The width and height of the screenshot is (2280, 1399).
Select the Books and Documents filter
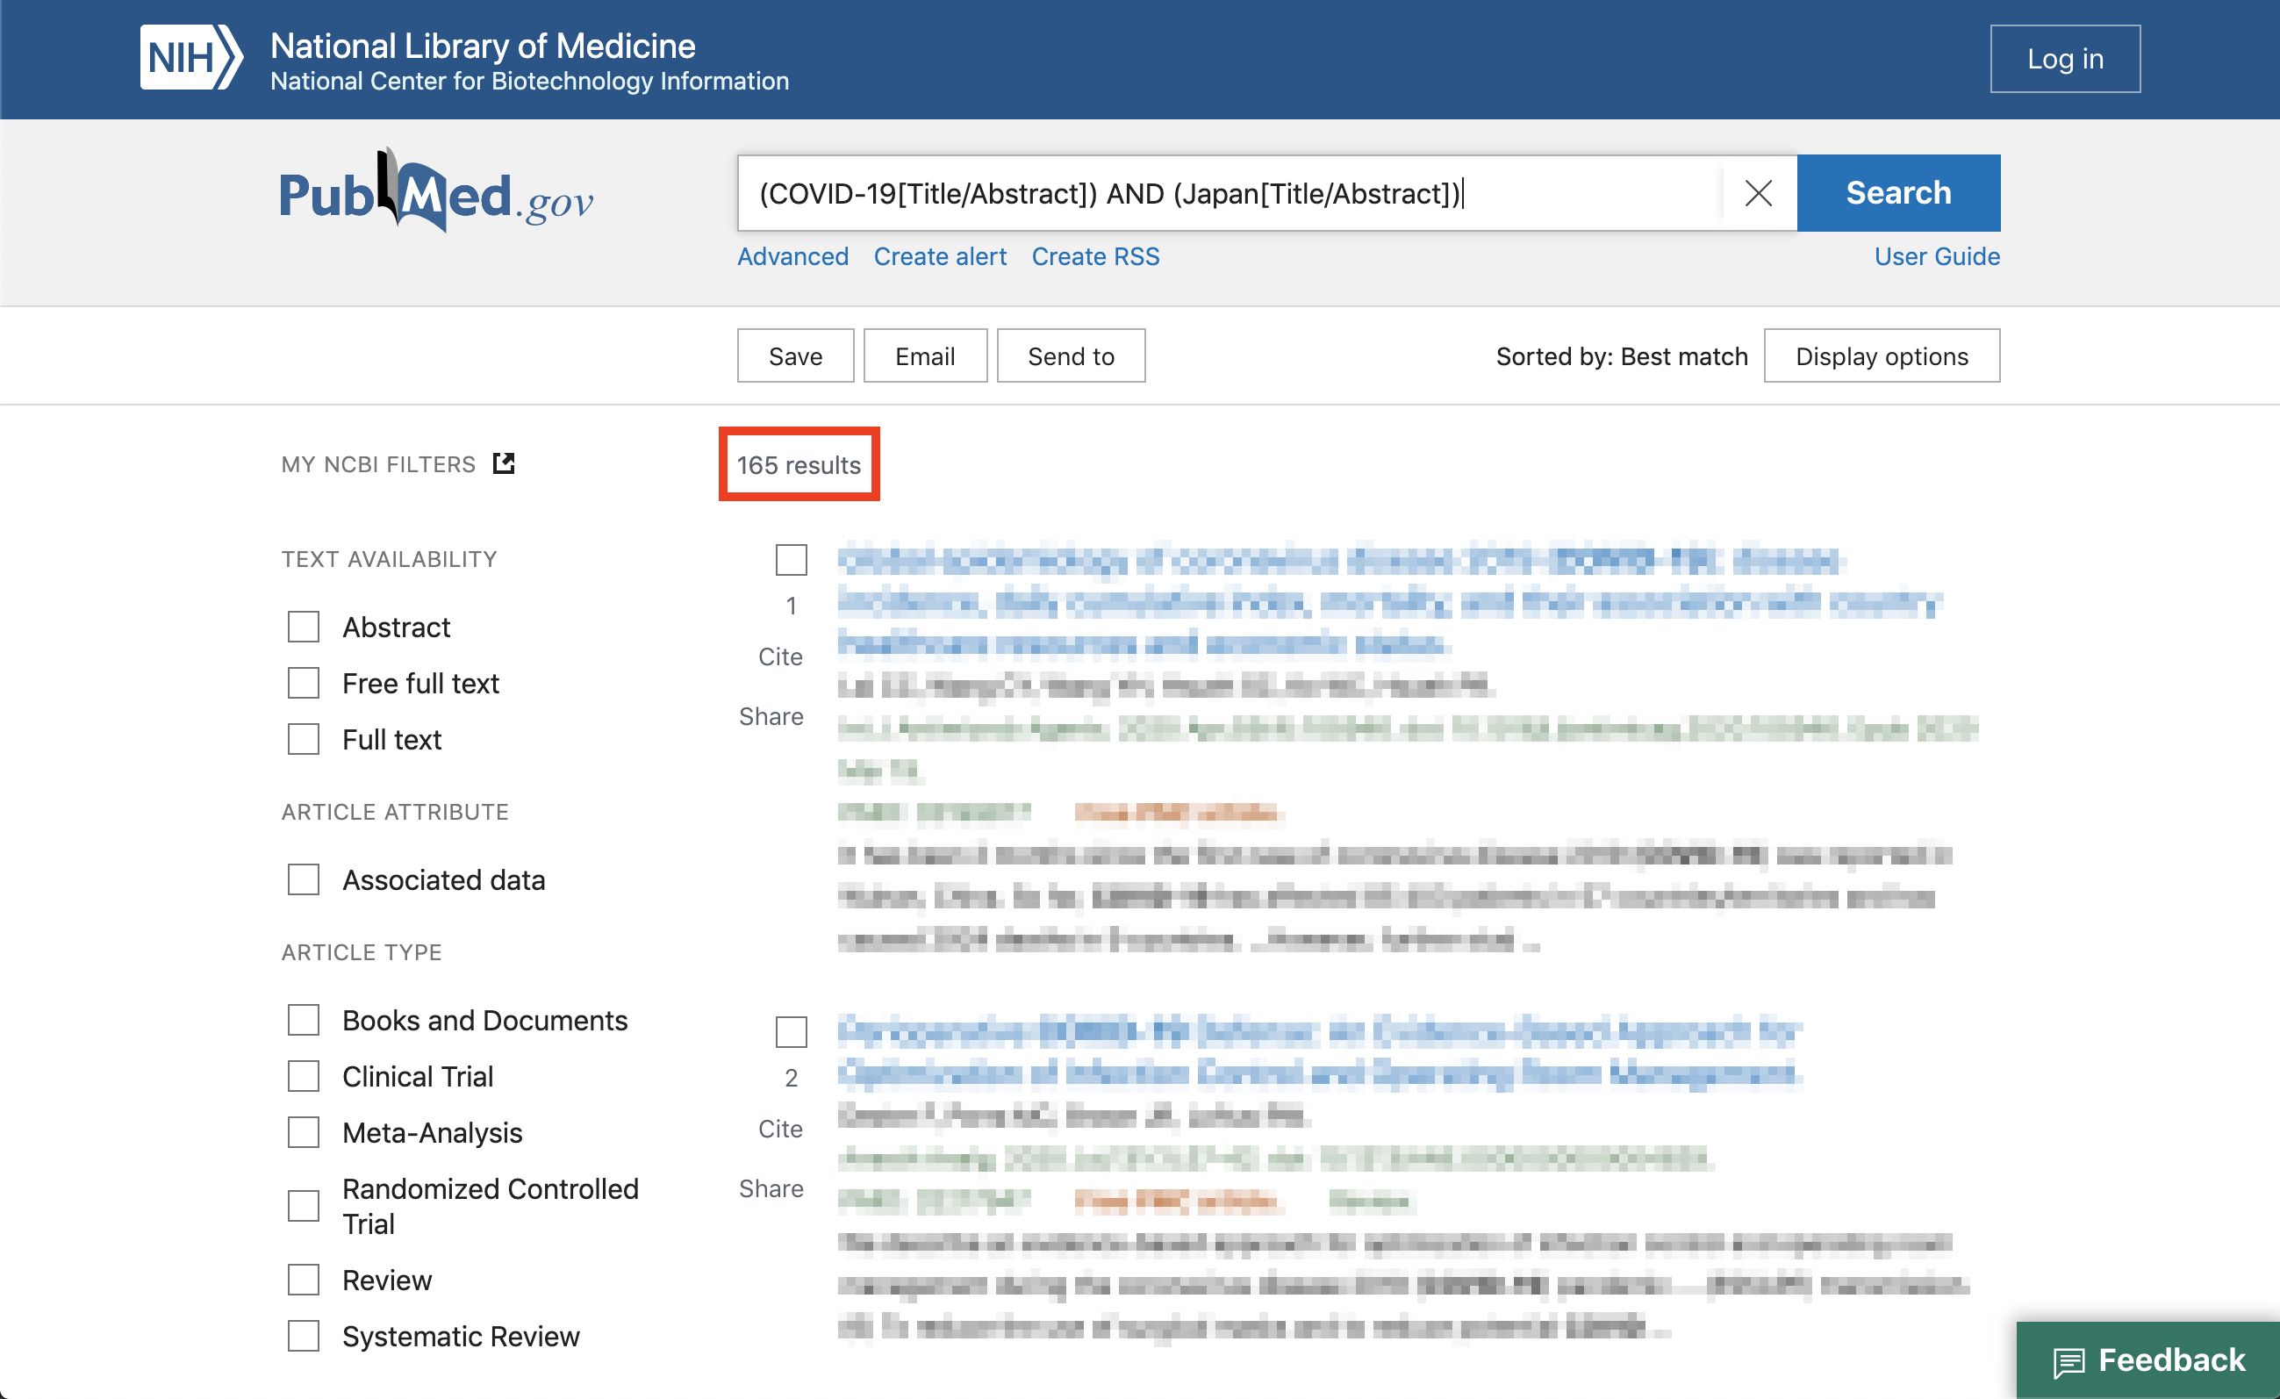pyautogui.click(x=304, y=1021)
